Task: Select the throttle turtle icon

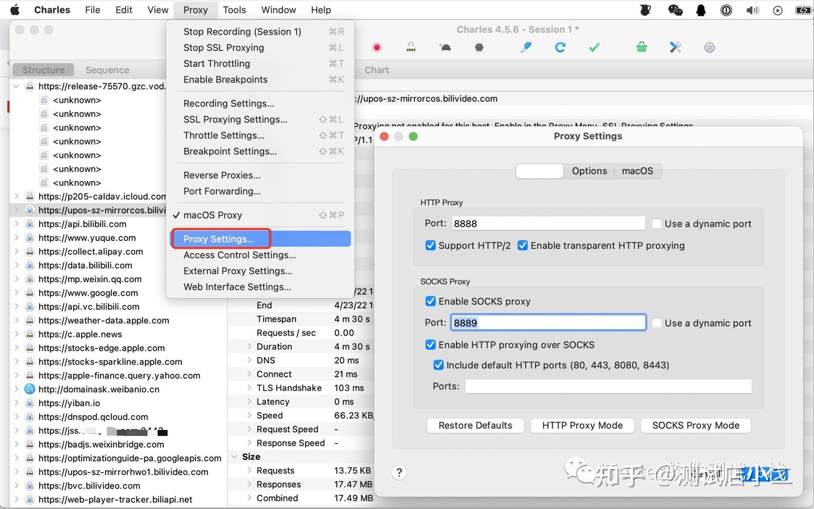Action: [445, 48]
